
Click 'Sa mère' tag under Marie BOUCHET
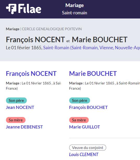[79, 120]
